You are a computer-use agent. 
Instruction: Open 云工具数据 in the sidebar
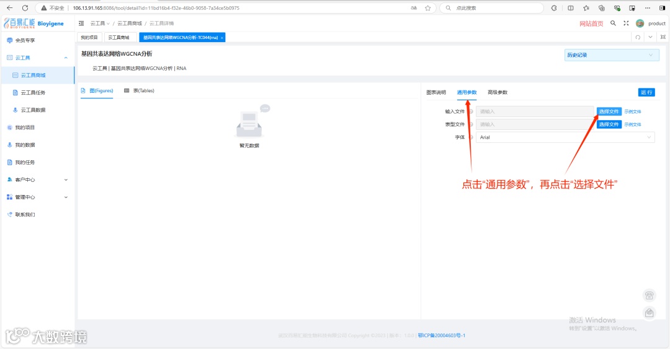click(38, 110)
